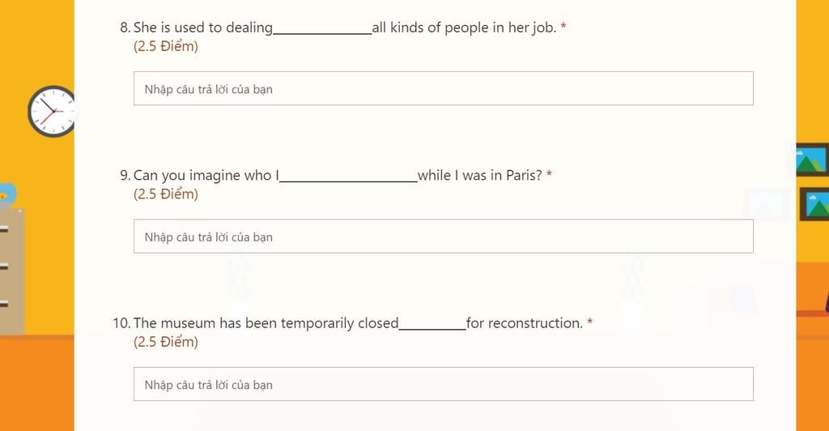The height and width of the screenshot is (431, 829).
Task: Click the blank line before "while I was in Paris"
Action: click(348, 181)
